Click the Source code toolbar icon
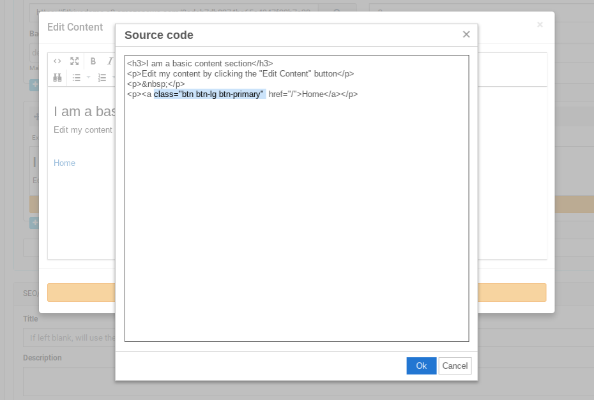This screenshot has width=594, height=400. (57, 61)
